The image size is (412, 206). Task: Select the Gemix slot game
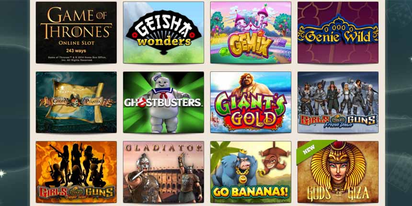[251, 33]
